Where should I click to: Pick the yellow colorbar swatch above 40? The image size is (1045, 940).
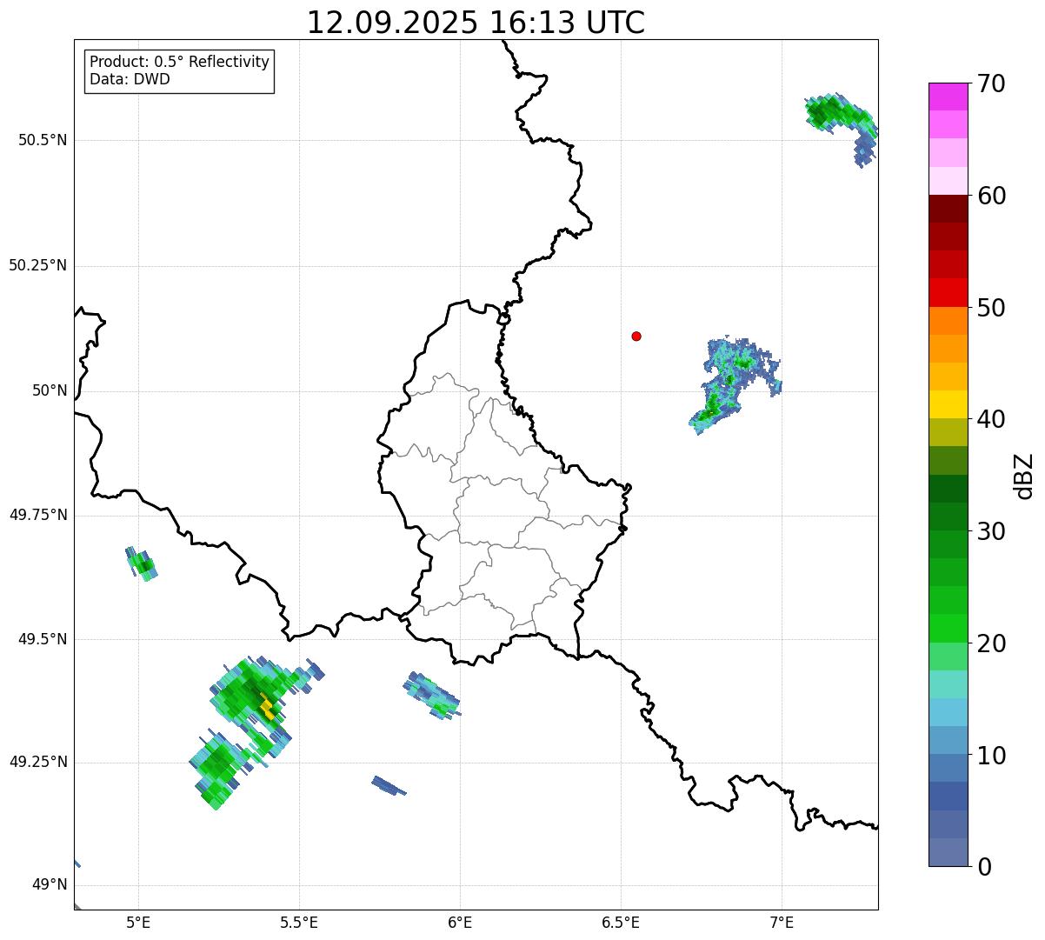point(948,405)
